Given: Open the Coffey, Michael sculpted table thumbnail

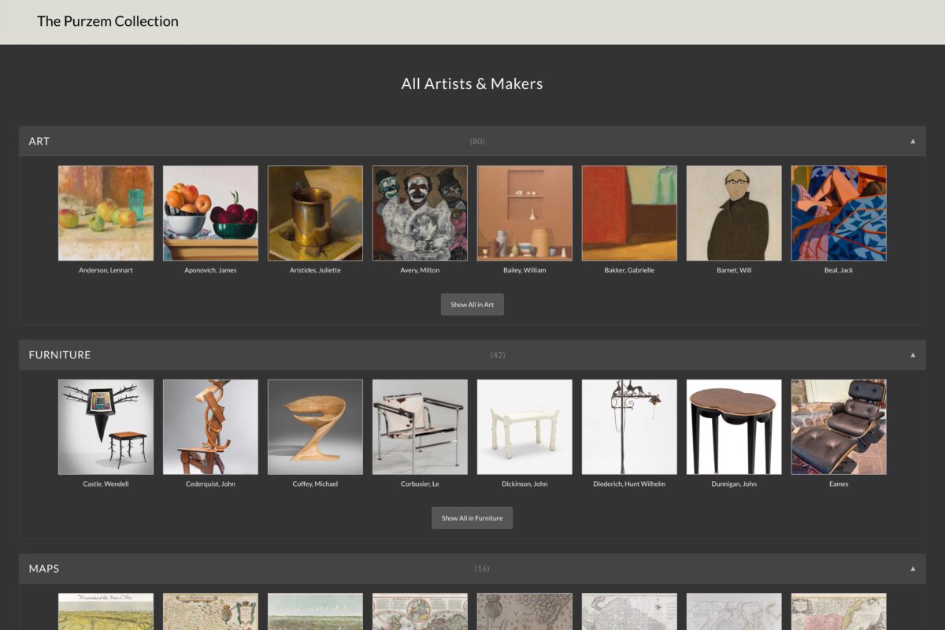Looking at the screenshot, I should (x=315, y=427).
